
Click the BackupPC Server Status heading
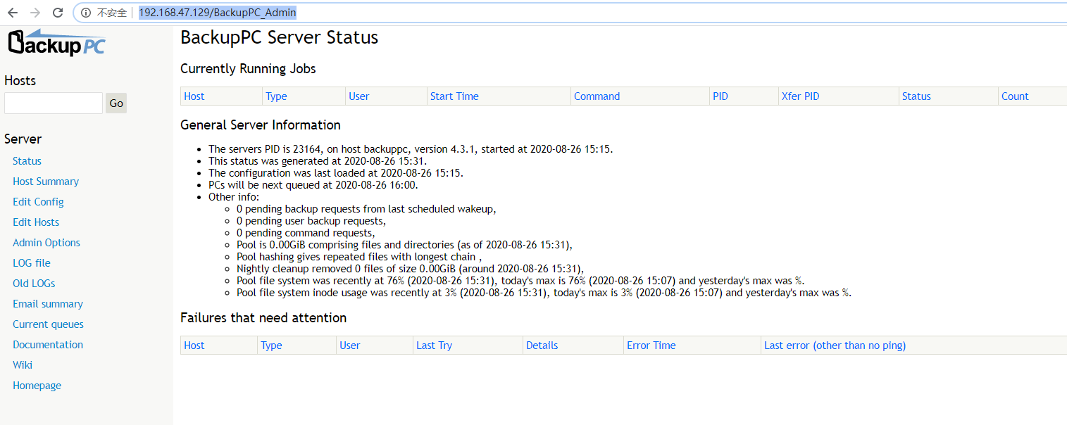[x=279, y=38]
